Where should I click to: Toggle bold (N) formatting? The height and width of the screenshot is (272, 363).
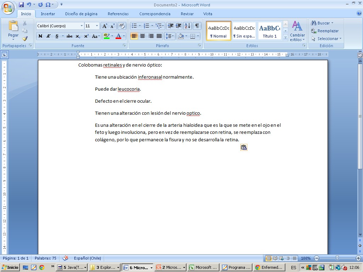pos(40,36)
